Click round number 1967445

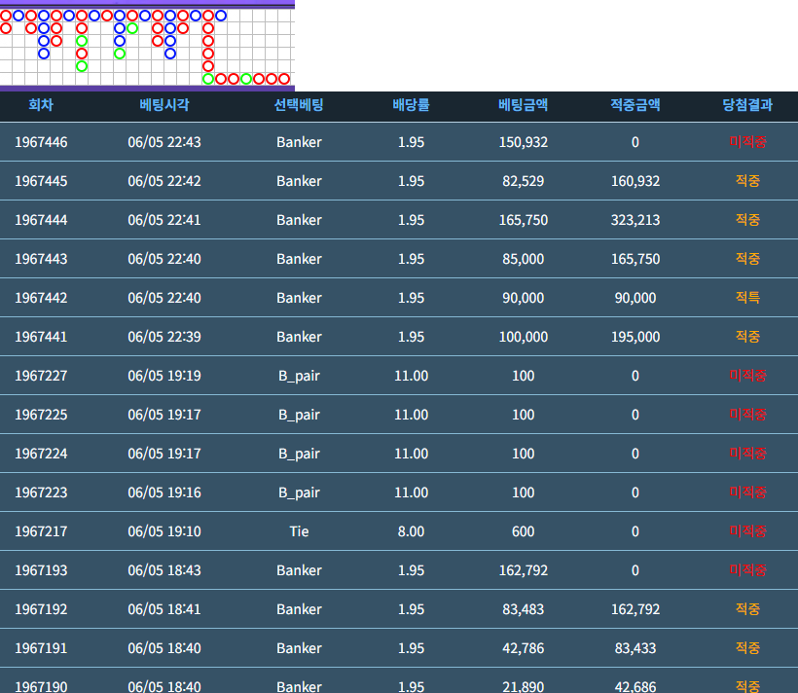(41, 181)
